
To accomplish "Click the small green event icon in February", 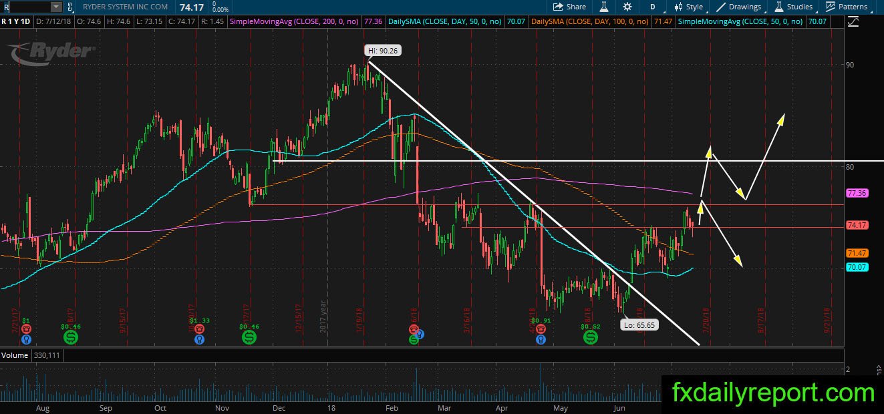I will pos(414,339).
